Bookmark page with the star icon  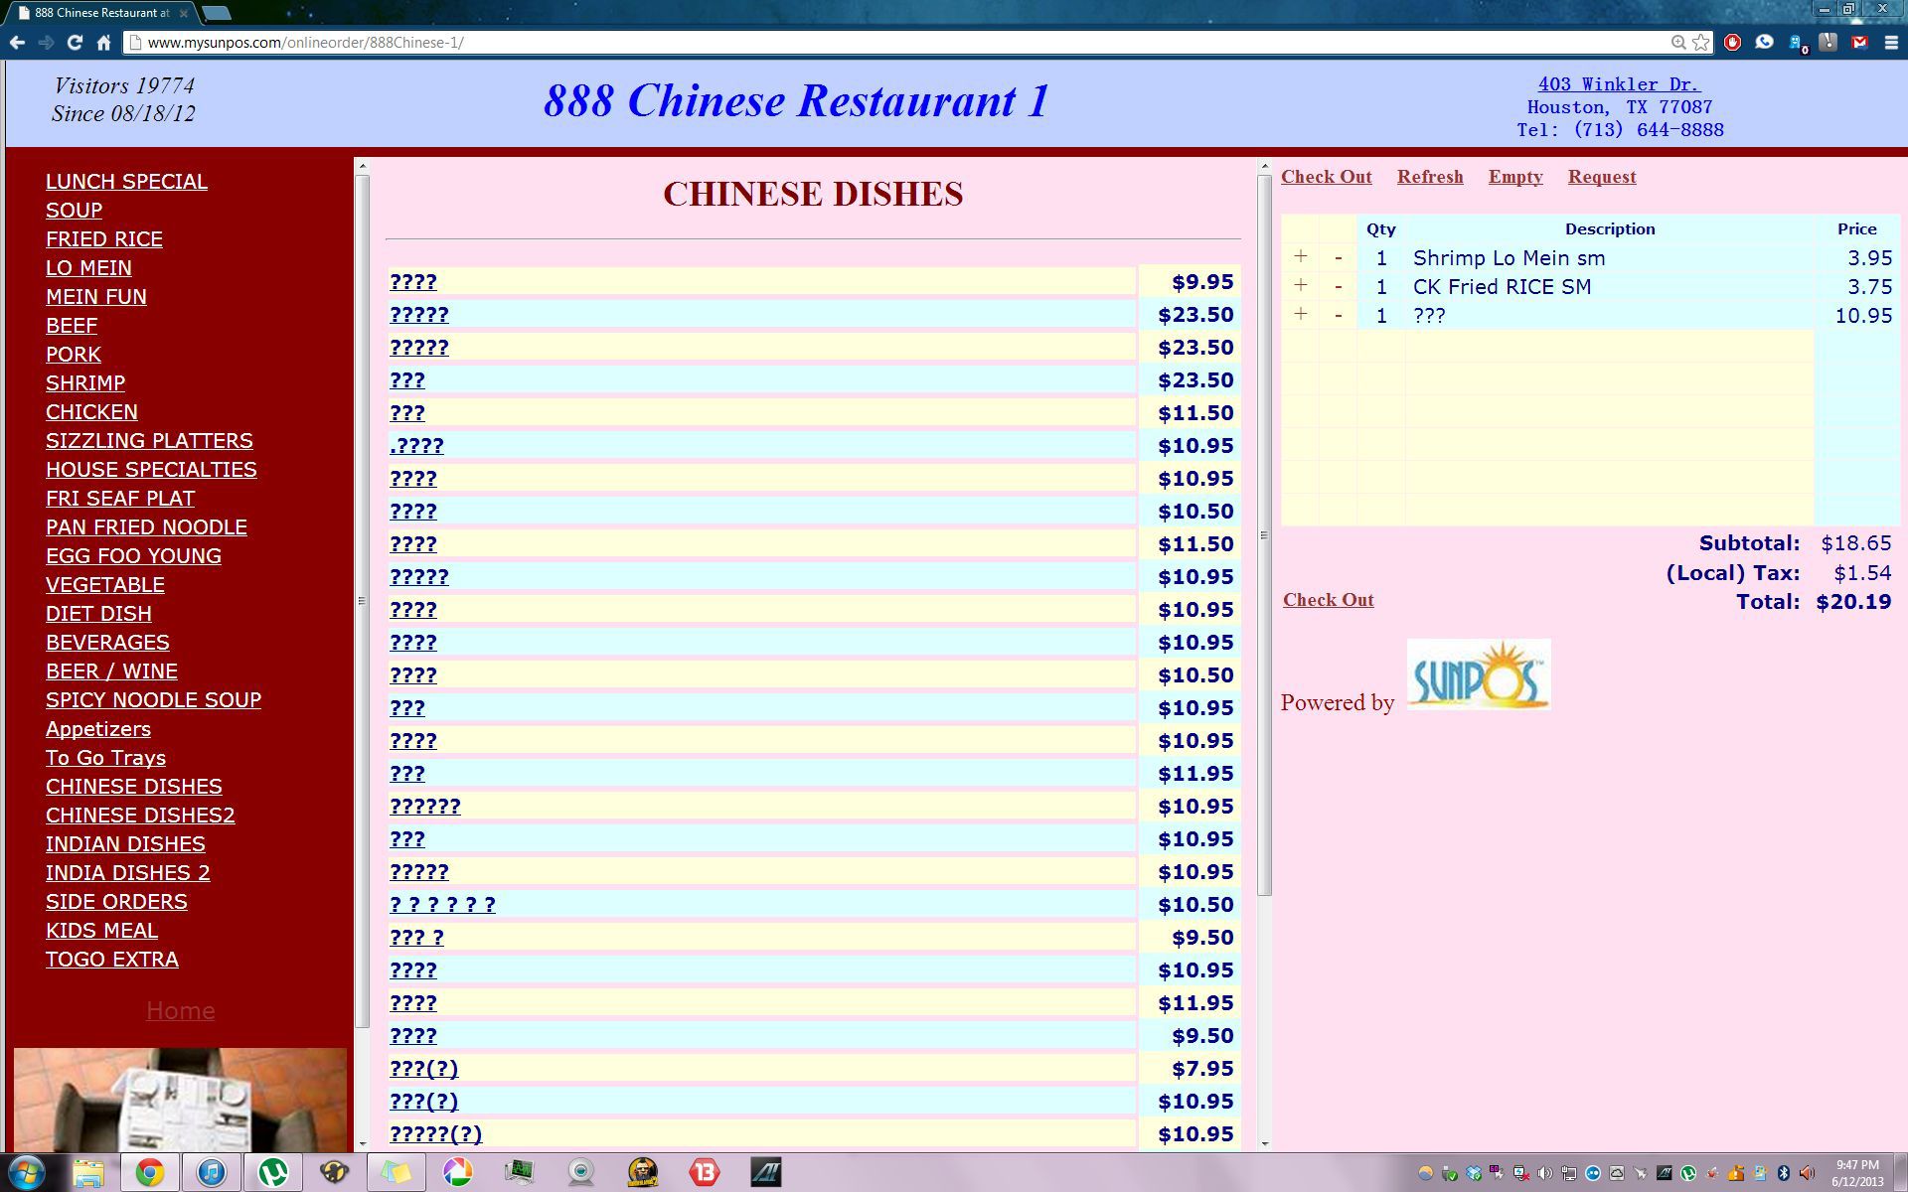coord(1701,43)
